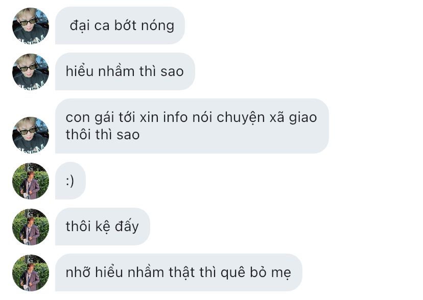Click the word 'chuyện' in the third message

click(x=241, y=118)
